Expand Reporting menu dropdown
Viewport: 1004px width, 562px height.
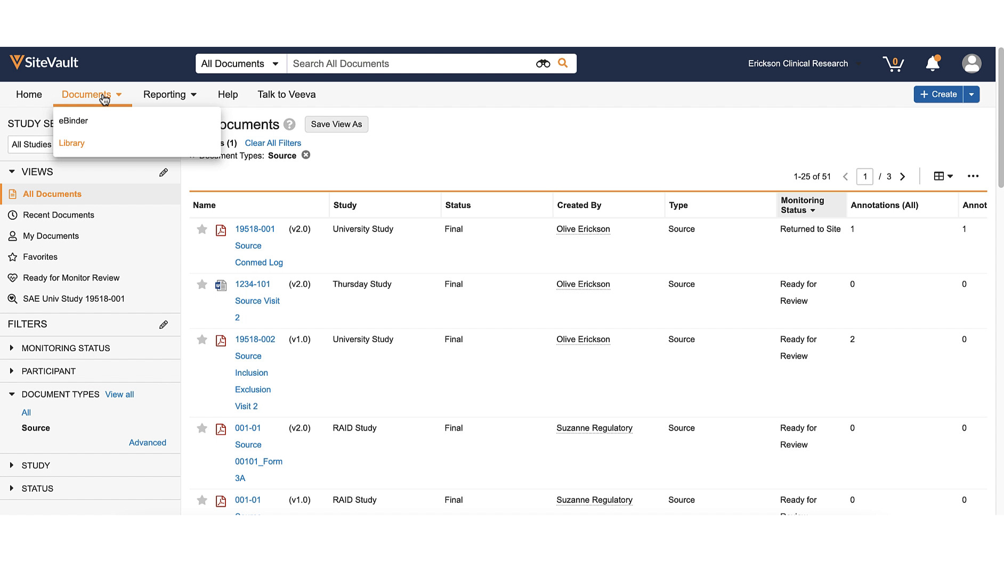170,94
